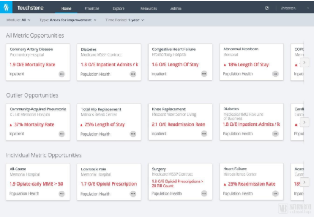Viewport: 315px width, 217px height.
Task: Open 1.9 Opiate daily MME > 50 metric
Action: [36, 184]
